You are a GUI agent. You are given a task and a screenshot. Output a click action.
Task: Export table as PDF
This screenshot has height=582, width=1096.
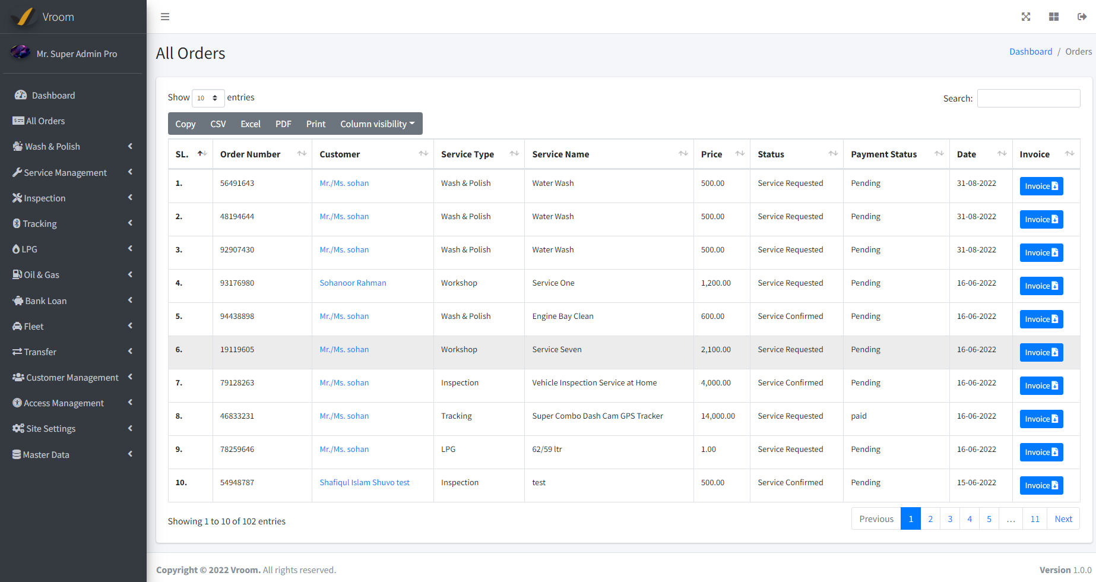tap(283, 124)
